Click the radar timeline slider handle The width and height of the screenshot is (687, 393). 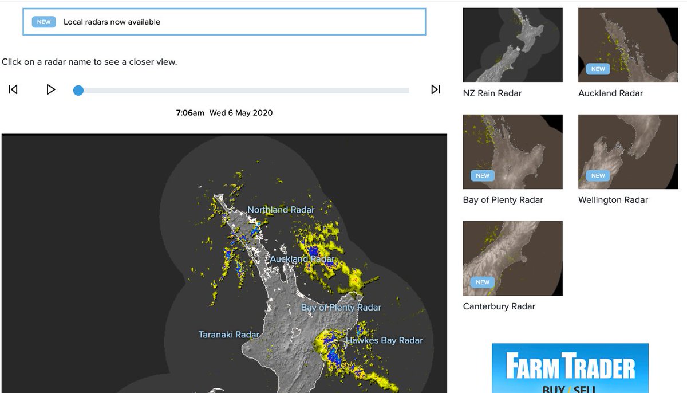[x=78, y=90]
